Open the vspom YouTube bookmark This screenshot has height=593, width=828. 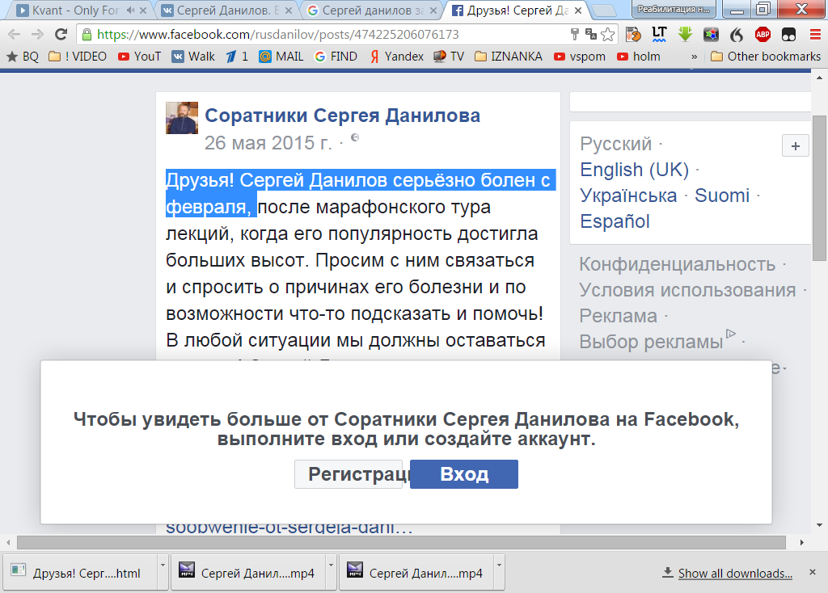coord(579,57)
